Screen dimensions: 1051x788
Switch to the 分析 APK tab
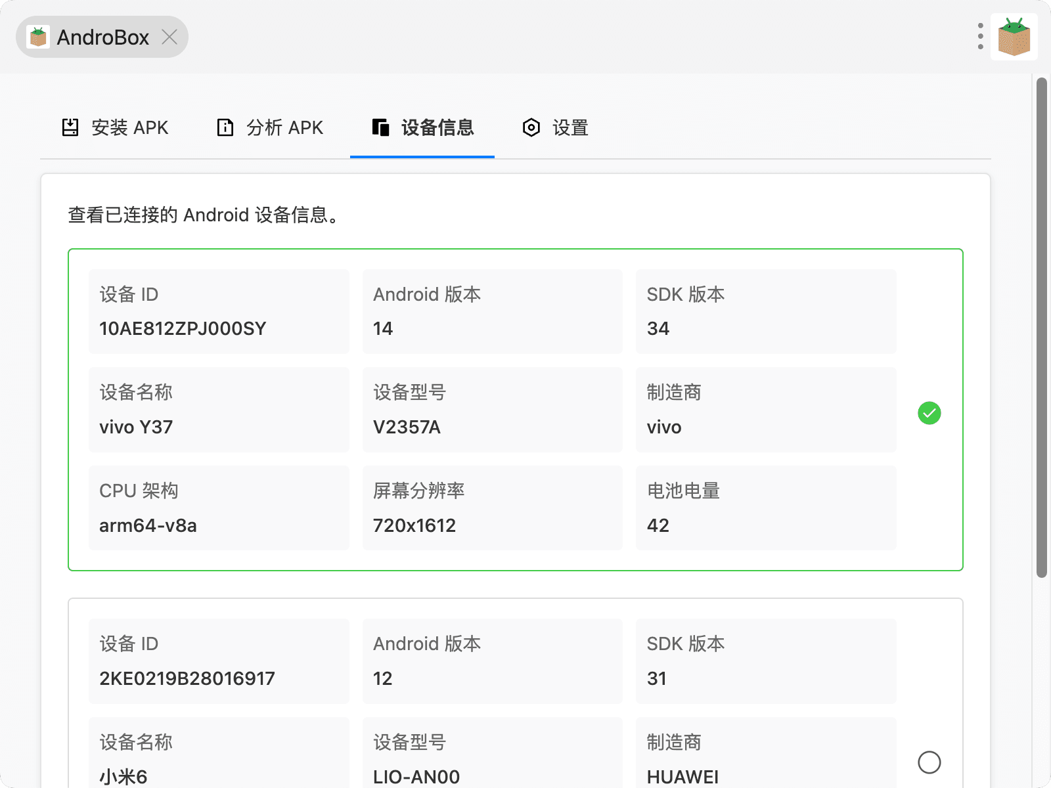(x=270, y=127)
